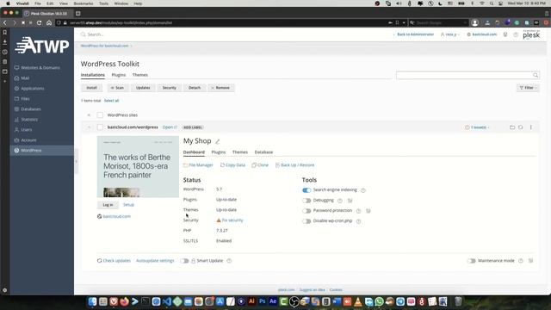Open Bookmarks menu in menu bar

pyautogui.click(x=84, y=3)
